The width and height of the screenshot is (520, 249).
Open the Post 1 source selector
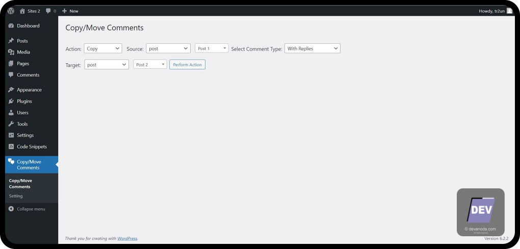[x=212, y=48]
